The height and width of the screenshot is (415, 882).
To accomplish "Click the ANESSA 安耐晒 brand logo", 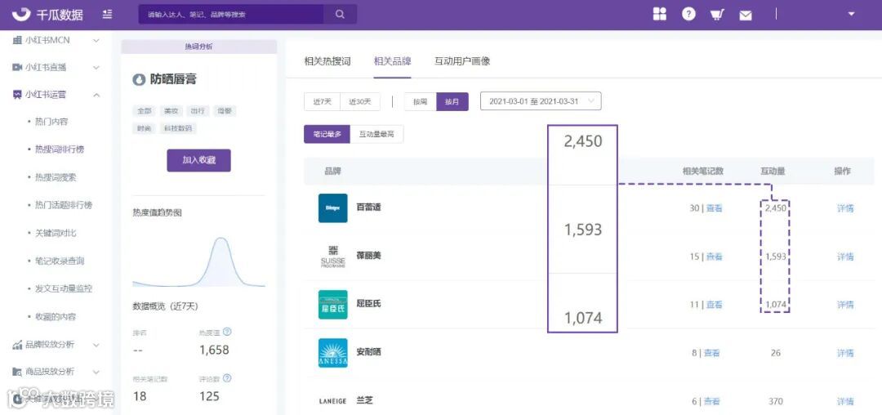I will (x=332, y=353).
